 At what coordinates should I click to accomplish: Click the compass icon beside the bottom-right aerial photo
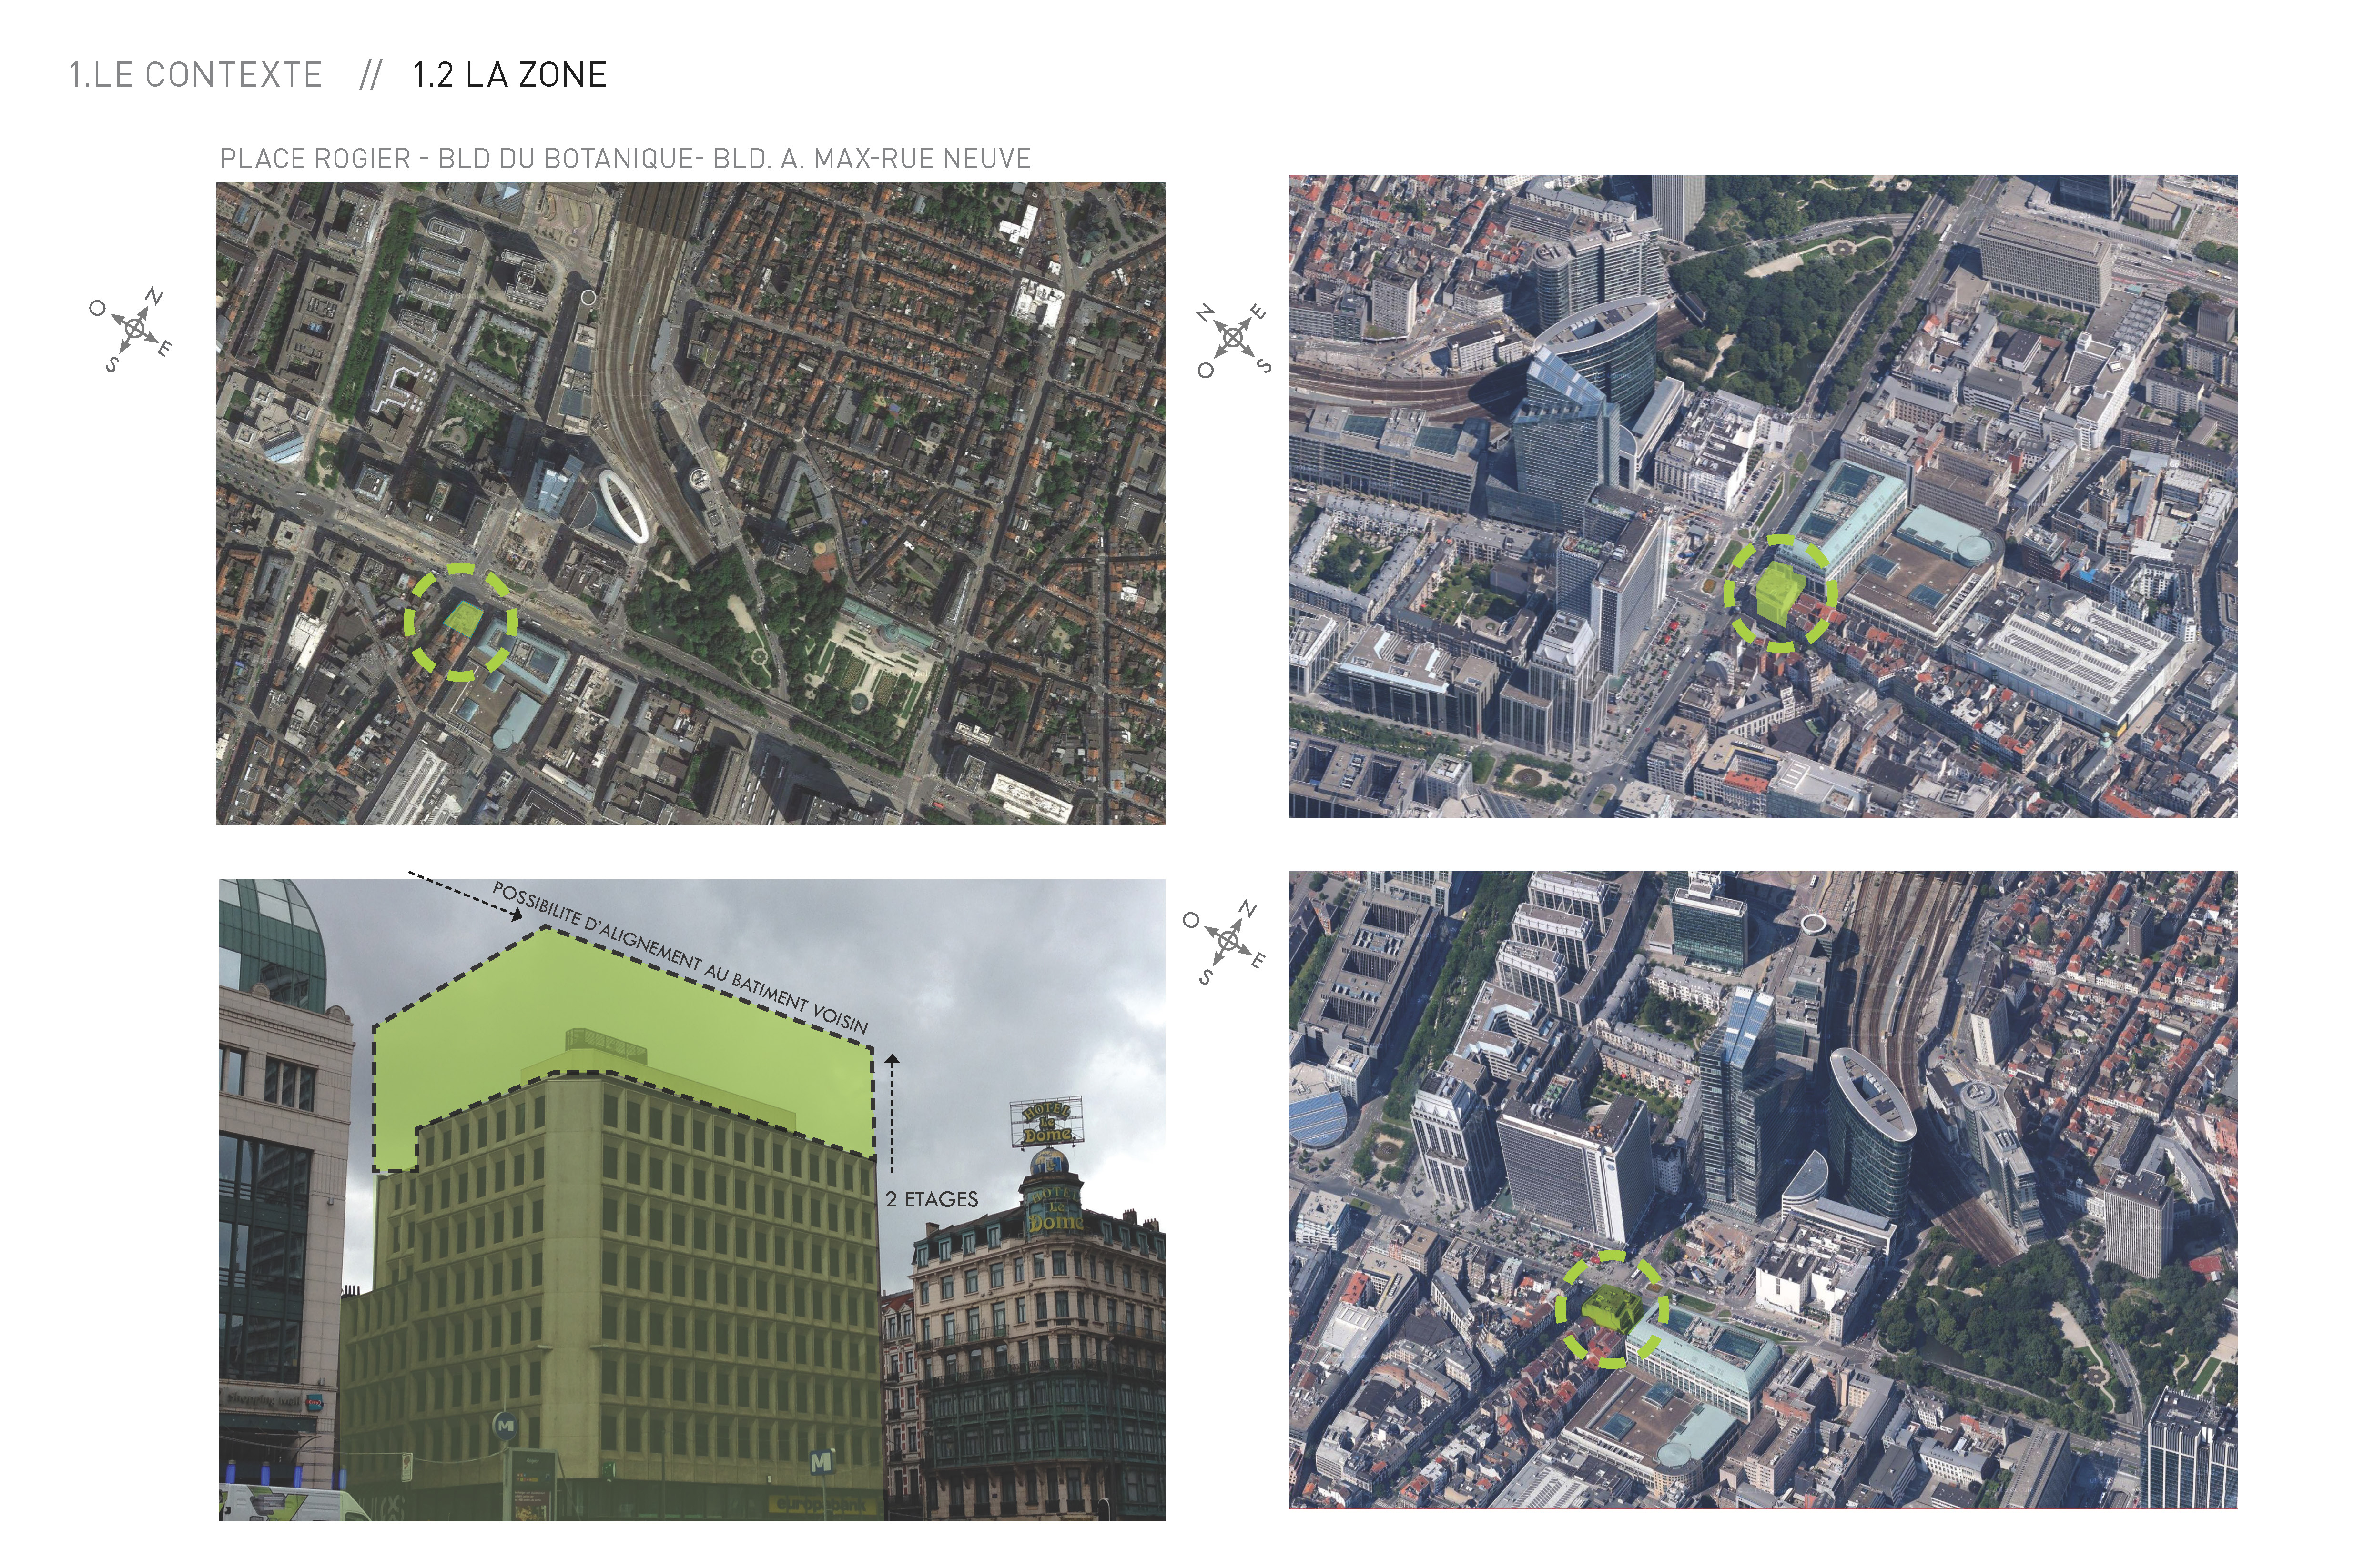point(1228,941)
